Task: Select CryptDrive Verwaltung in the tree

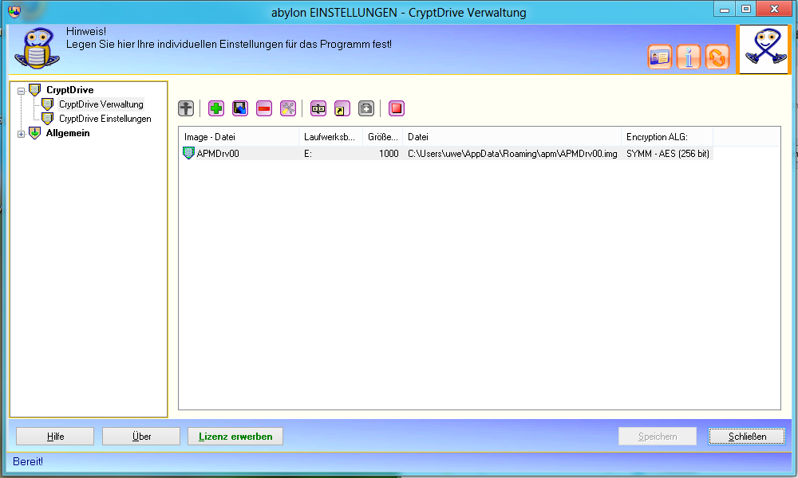Action: [x=101, y=104]
